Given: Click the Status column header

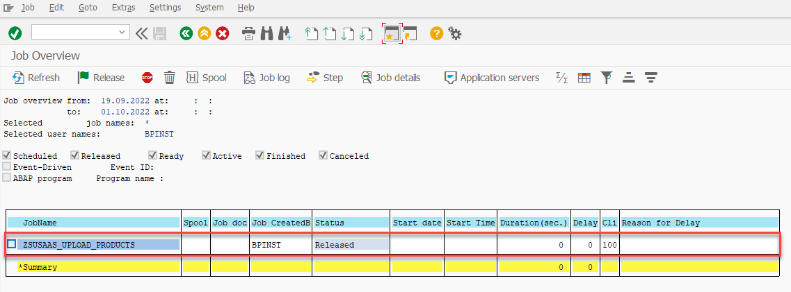Looking at the screenshot, I should 351,223.
